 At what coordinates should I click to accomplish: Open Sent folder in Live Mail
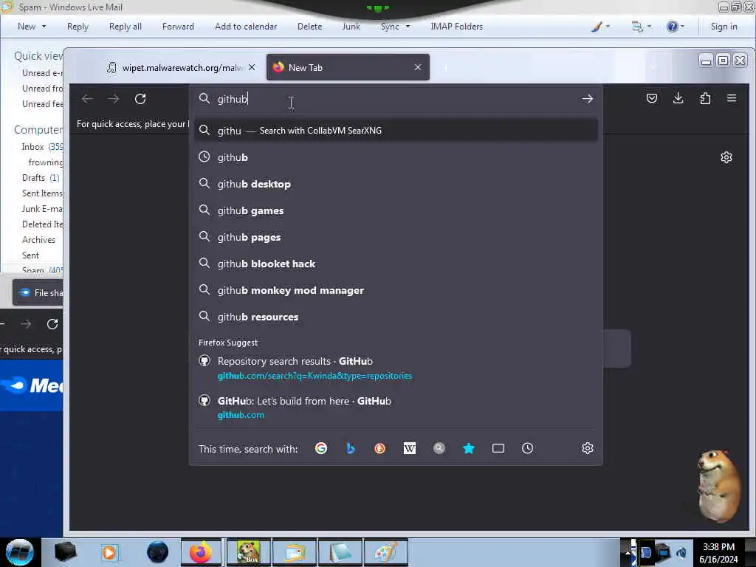tap(30, 255)
